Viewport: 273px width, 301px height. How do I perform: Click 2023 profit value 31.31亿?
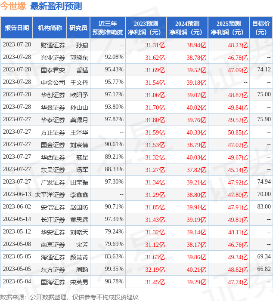pos(155,45)
